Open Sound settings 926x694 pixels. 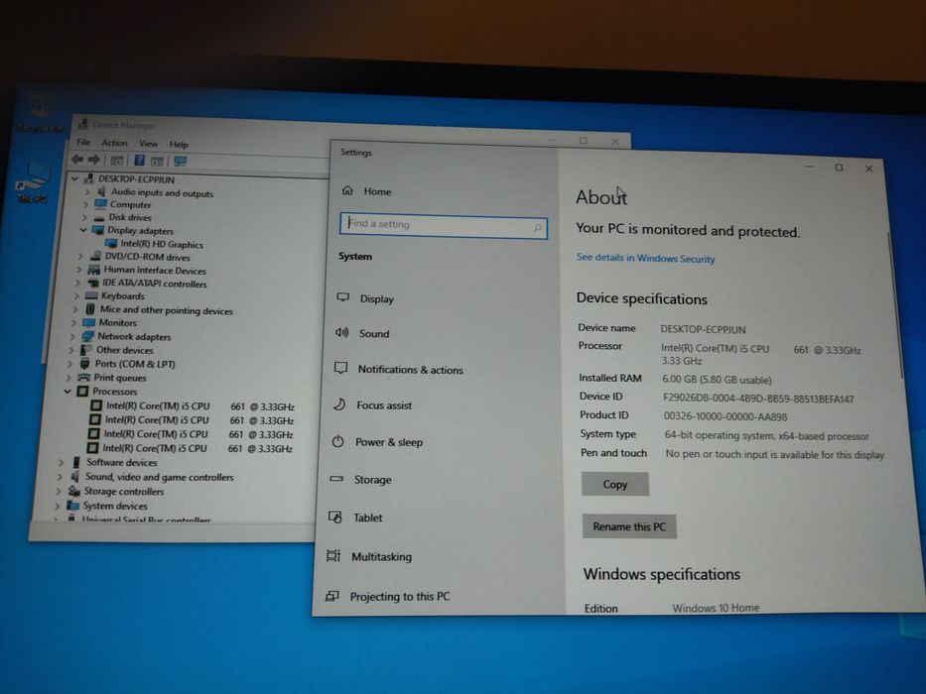[374, 333]
